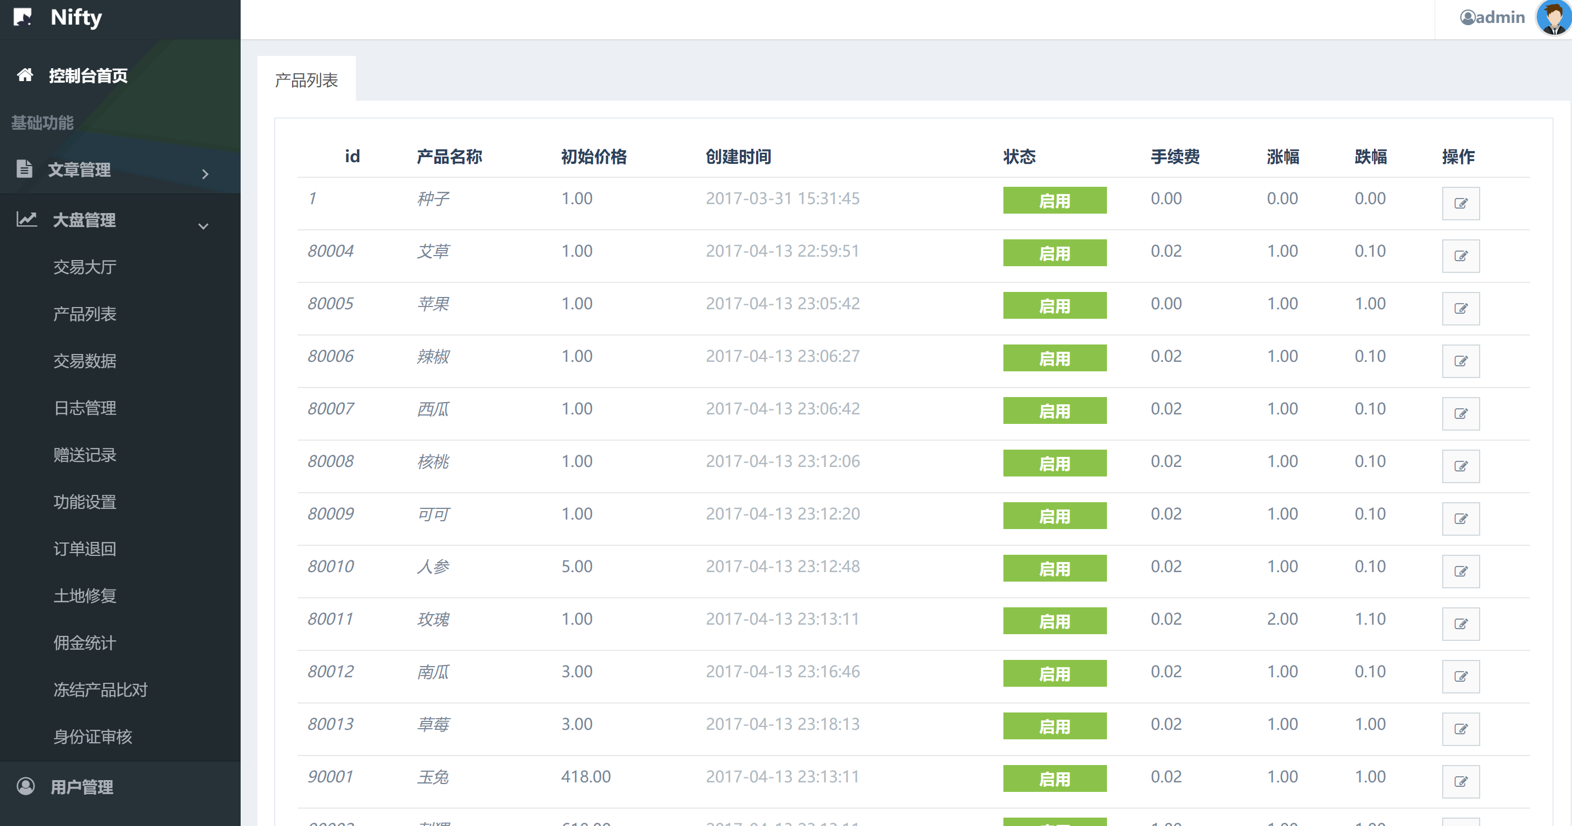Open edit icon for 人参 row
The width and height of the screenshot is (1572, 826).
(x=1460, y=571)
